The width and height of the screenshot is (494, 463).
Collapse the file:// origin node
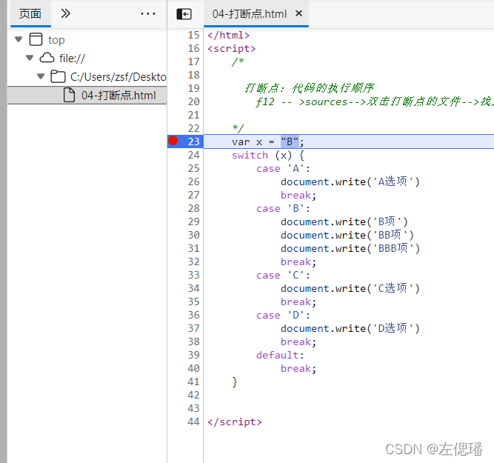click(30, 58)
